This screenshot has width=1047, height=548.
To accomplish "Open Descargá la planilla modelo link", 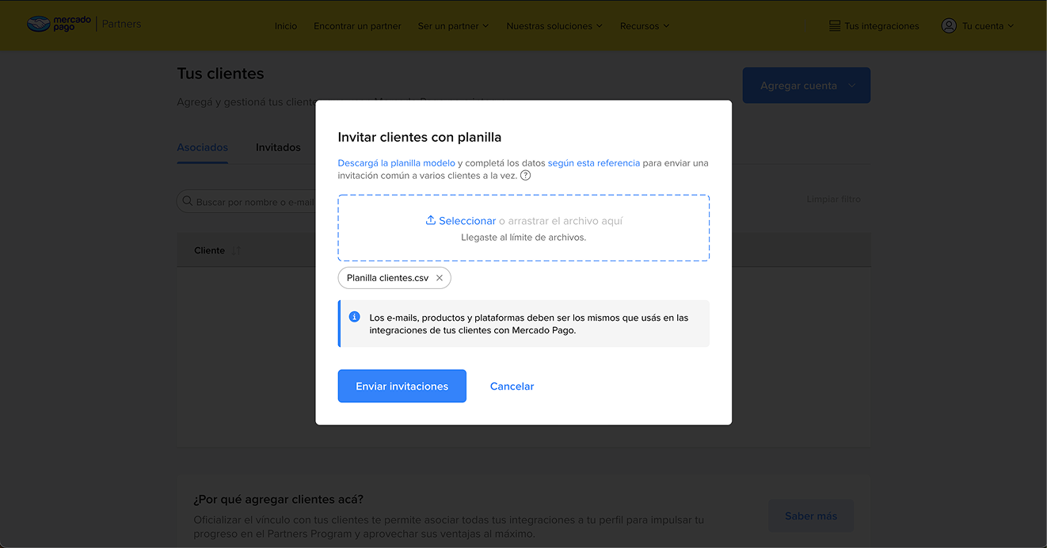I will pos(397,163).
